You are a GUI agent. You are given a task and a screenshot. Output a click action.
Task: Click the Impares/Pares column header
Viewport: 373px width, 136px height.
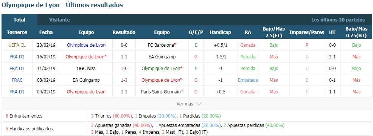coord(307,32)
